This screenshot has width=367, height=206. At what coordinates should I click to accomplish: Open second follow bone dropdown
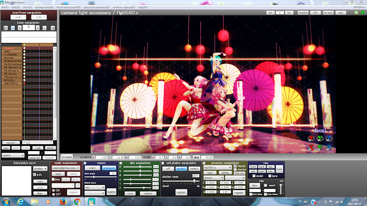tap(95, 193)
